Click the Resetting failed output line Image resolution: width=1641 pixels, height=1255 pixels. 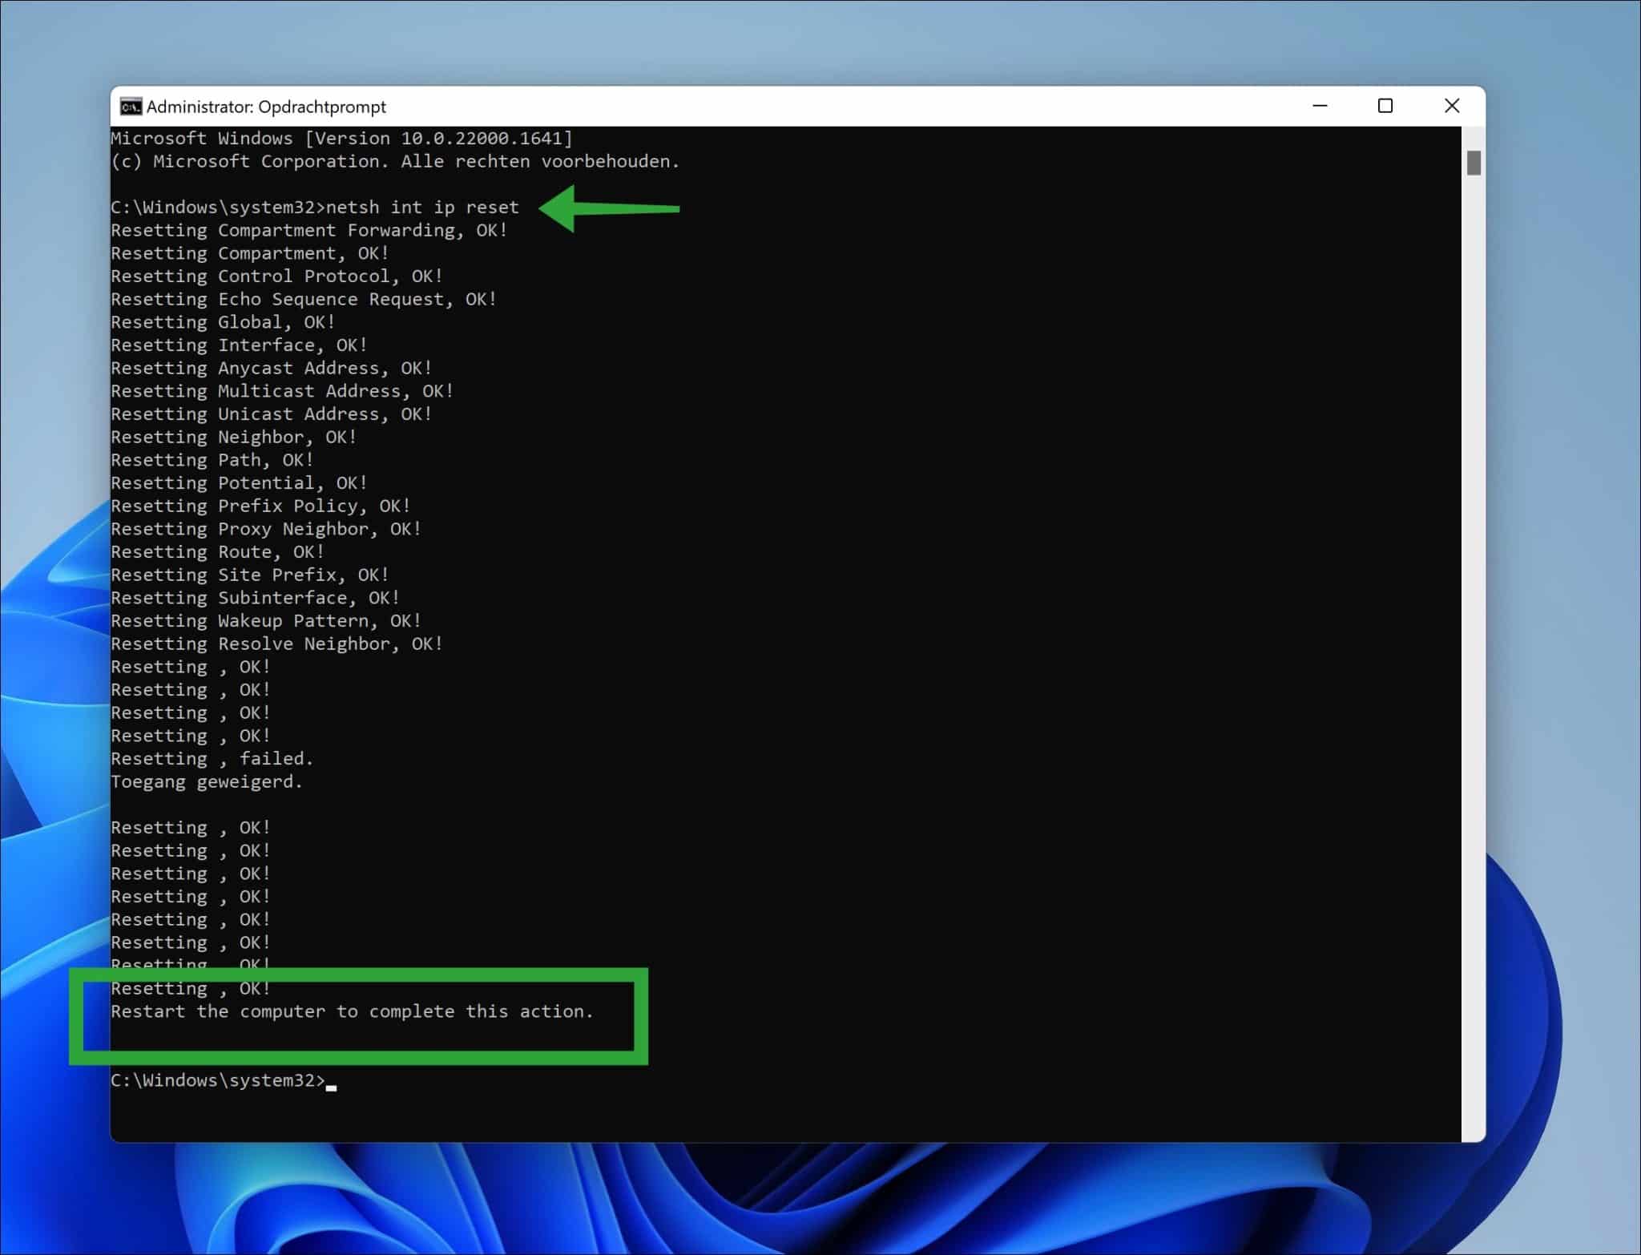(x=212, y=758)
